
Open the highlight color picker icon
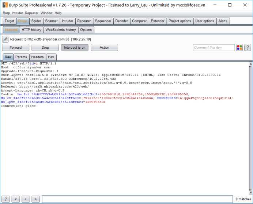pos(239,48)
